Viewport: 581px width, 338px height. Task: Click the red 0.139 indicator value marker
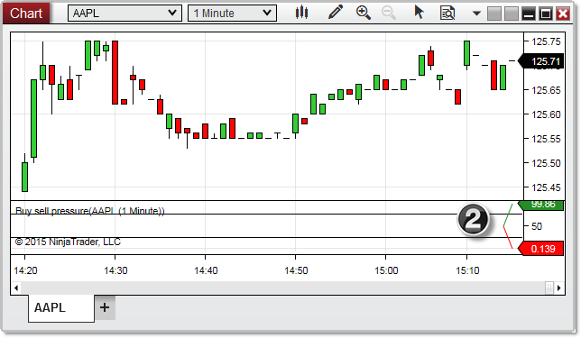[541, 249]
